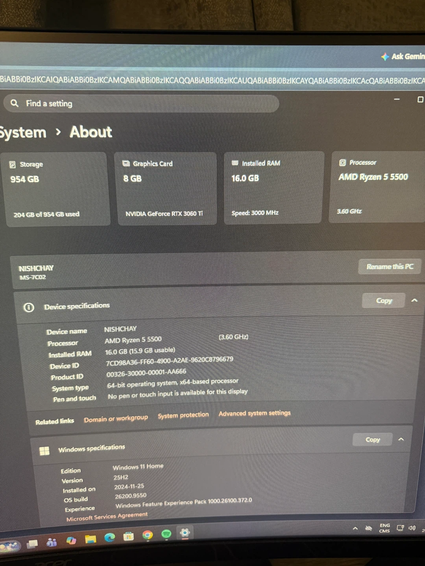Open Advanced system settings link
This screenshot has width=425, height=566.
(x=255, y=413)
